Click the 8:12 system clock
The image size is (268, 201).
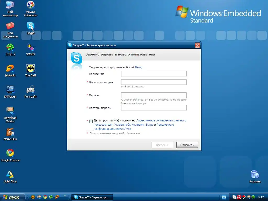pyautogui.click(x=261, y=197)
